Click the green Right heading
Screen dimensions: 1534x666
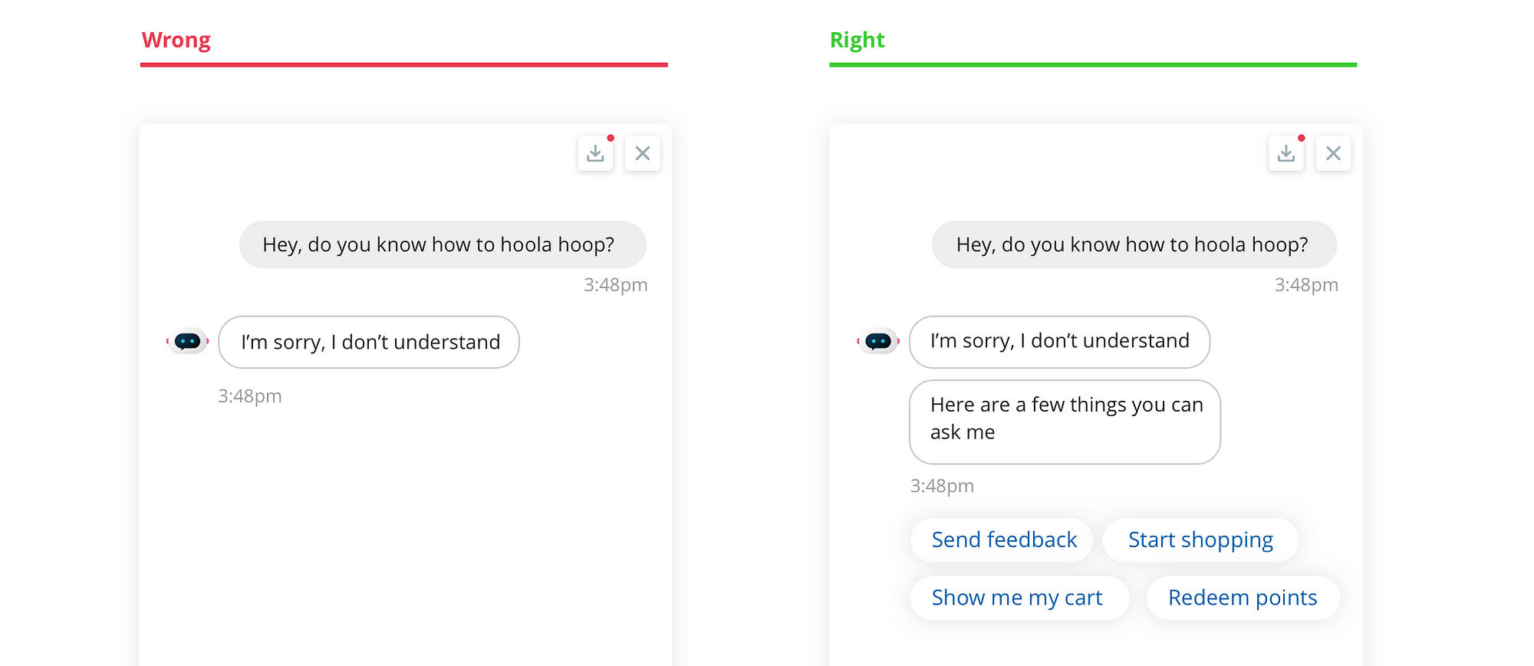point(858,40)
